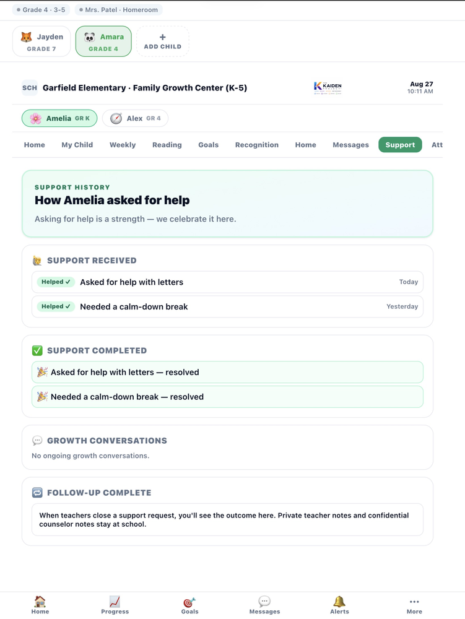Screen dimensions: 465x619
Task: Open 'Asked for help with letters' Today entry
Action: pos(227,282)
